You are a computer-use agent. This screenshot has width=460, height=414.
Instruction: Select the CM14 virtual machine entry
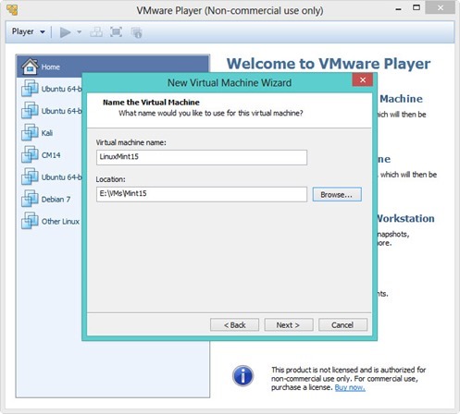pos(49,155)
